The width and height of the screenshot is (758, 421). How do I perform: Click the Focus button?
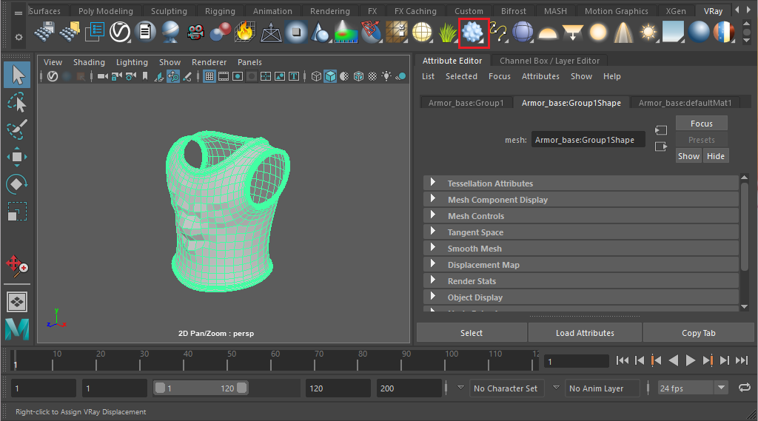coord(702,124)
